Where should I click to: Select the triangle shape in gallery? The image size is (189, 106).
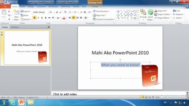click(x=118, y=15)
